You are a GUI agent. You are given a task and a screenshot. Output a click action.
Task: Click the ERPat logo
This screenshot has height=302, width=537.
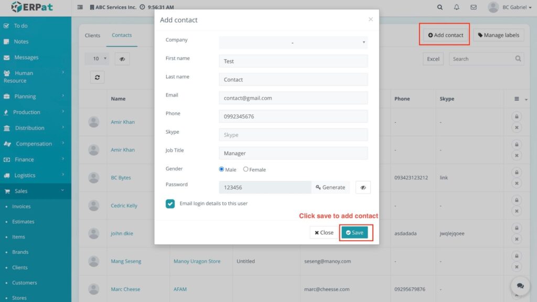coord(32,7)
